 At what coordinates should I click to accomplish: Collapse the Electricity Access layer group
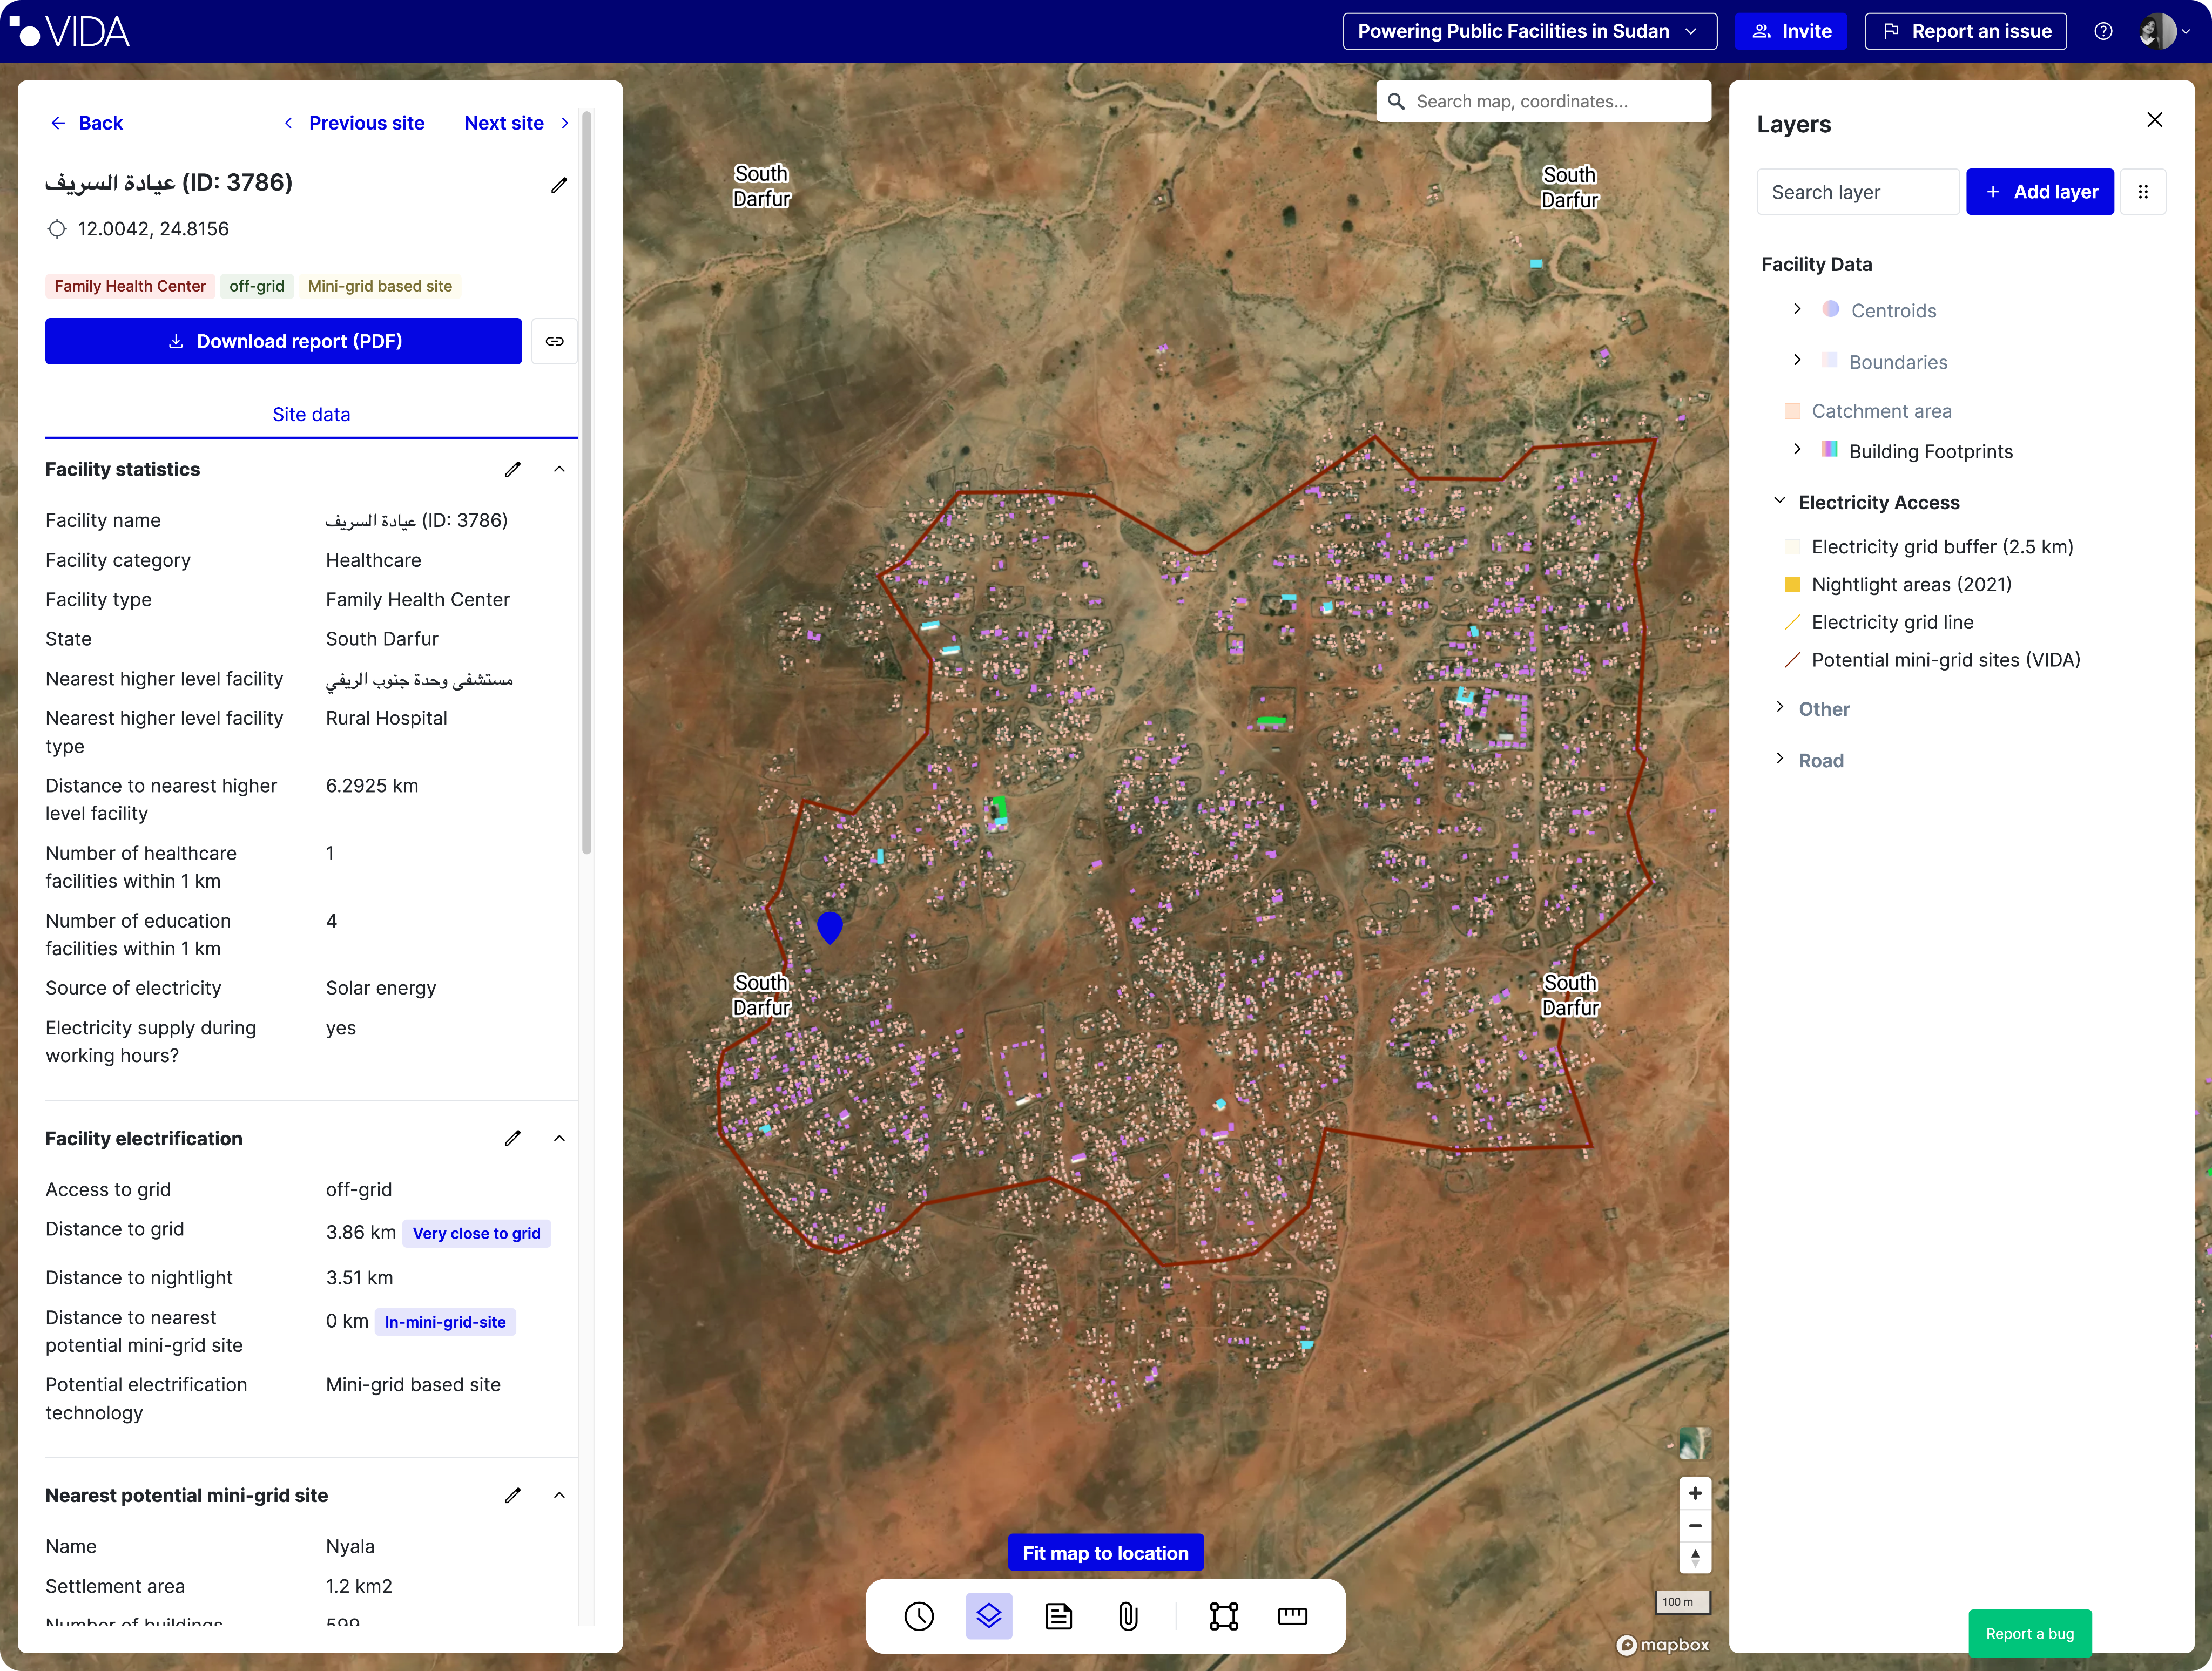(1780, 501)
